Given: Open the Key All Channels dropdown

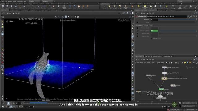Looking at the screenshot, I should (x=189, y=106).
